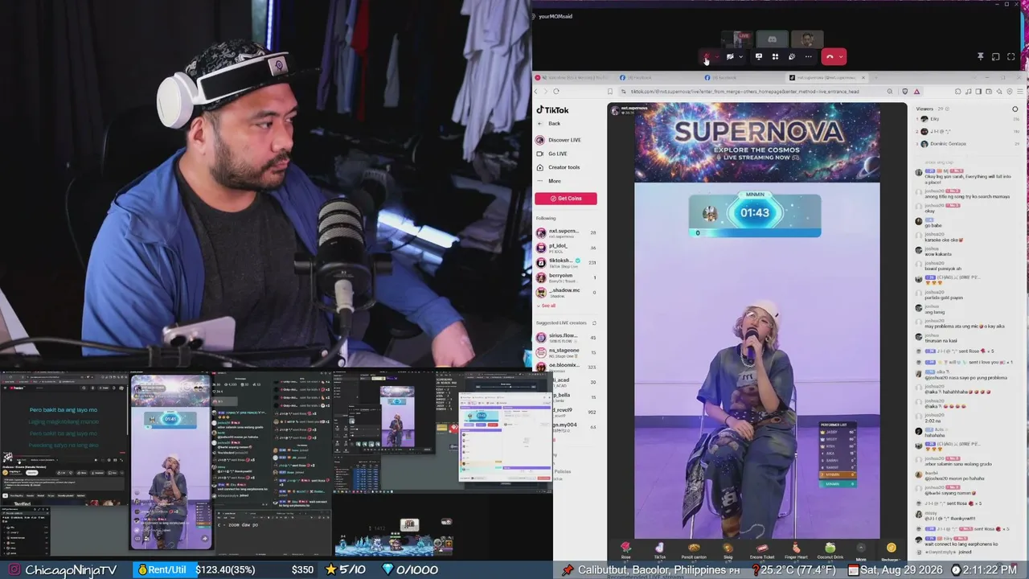Select the bearded man participant tile
The height and width of the screenshot is (579, 1029).
[807, 39]
